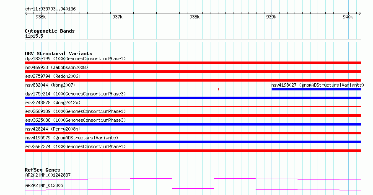Viewport: 373px width, 195px height.
Task: Click the right arrow of the coordinate ruler
Action: 360,13
